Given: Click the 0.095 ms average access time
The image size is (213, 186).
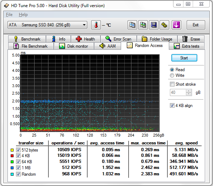Looking at the screenshot, I should (111, 150).
